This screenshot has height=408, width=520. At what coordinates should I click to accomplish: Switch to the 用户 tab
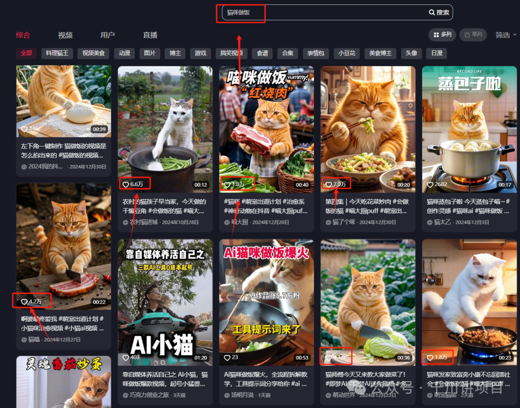pyautogui.click(x=108, y=35)
